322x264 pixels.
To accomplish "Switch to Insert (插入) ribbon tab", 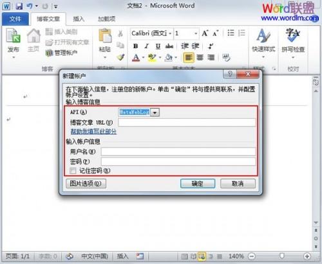I will (79, 19).
